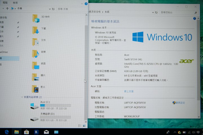This screenshot has height=135, width=203.
Task: Click the Explorer file list scrollbar
Action: (x=86, y=72)
